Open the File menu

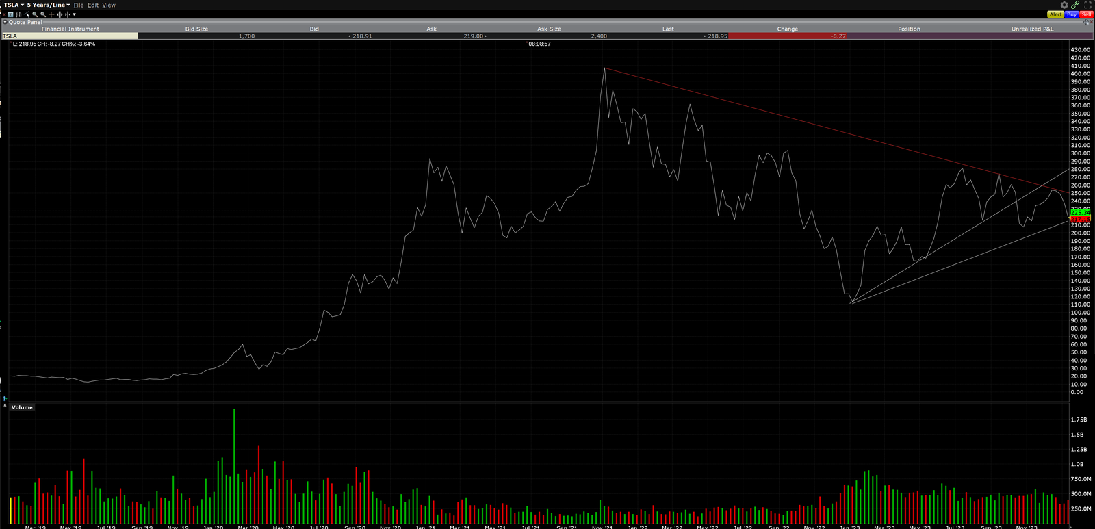pyautogui.click(x=79, y=5)
